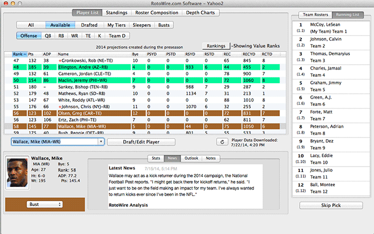Click the Draft/Edit Player button
This screenshot has width=374, height=234.
[x=141, y=142]
